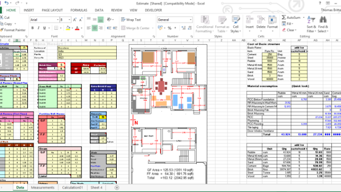Decrease Decimal places

tap(190, 28)
